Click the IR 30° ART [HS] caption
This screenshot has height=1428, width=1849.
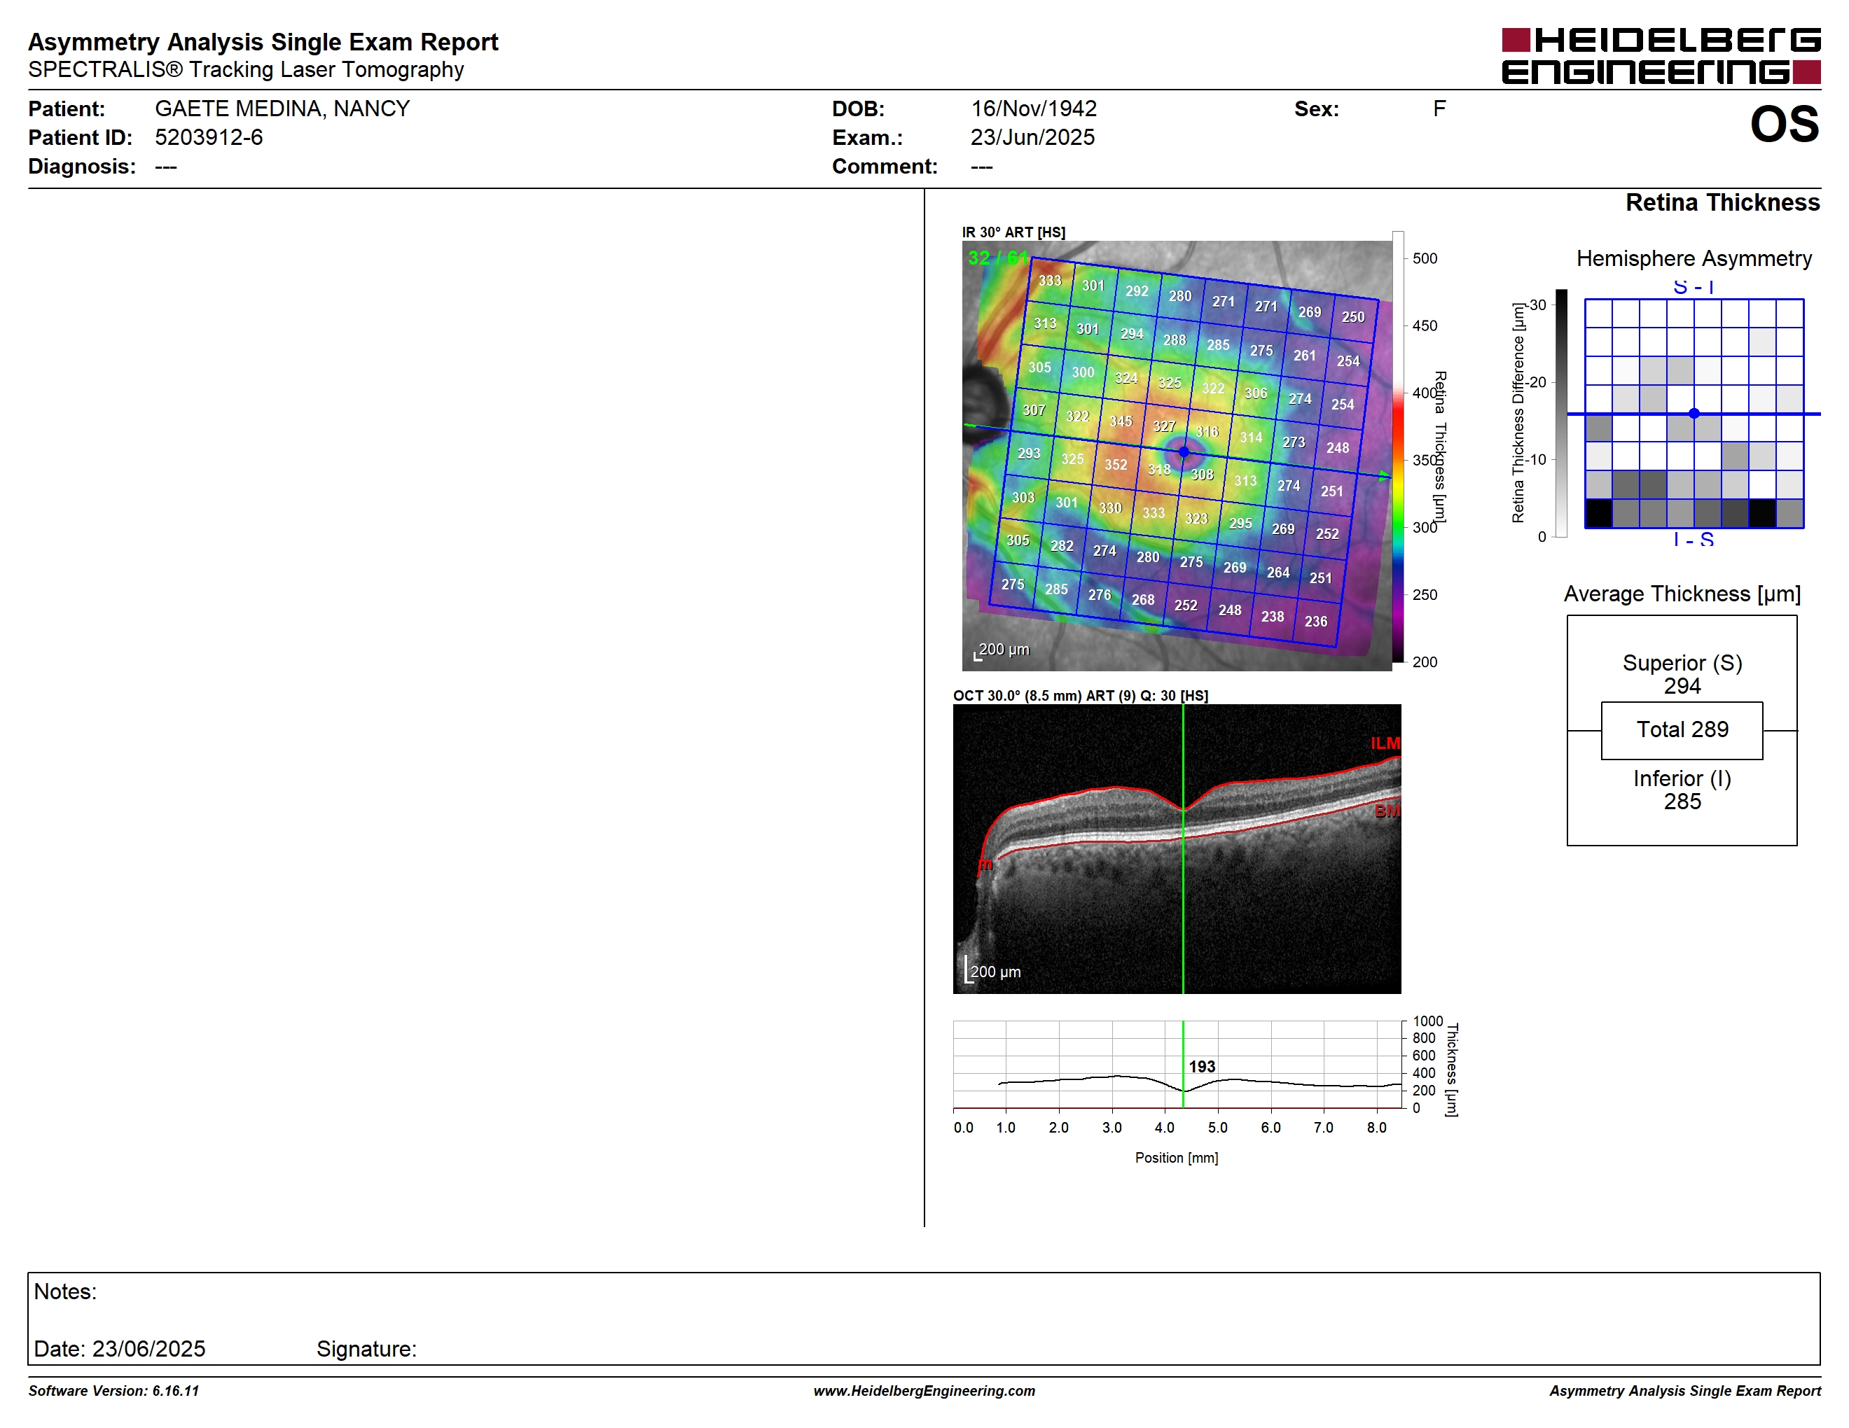point(1013,232)
